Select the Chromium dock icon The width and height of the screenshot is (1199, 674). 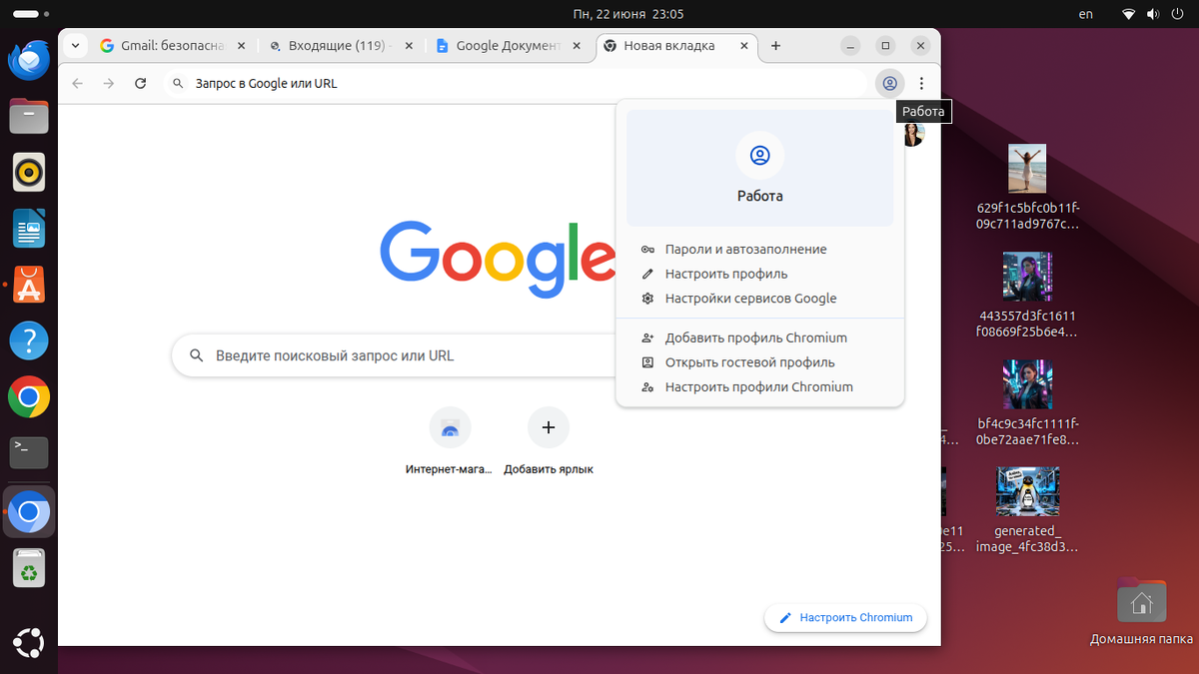[29, 513]
